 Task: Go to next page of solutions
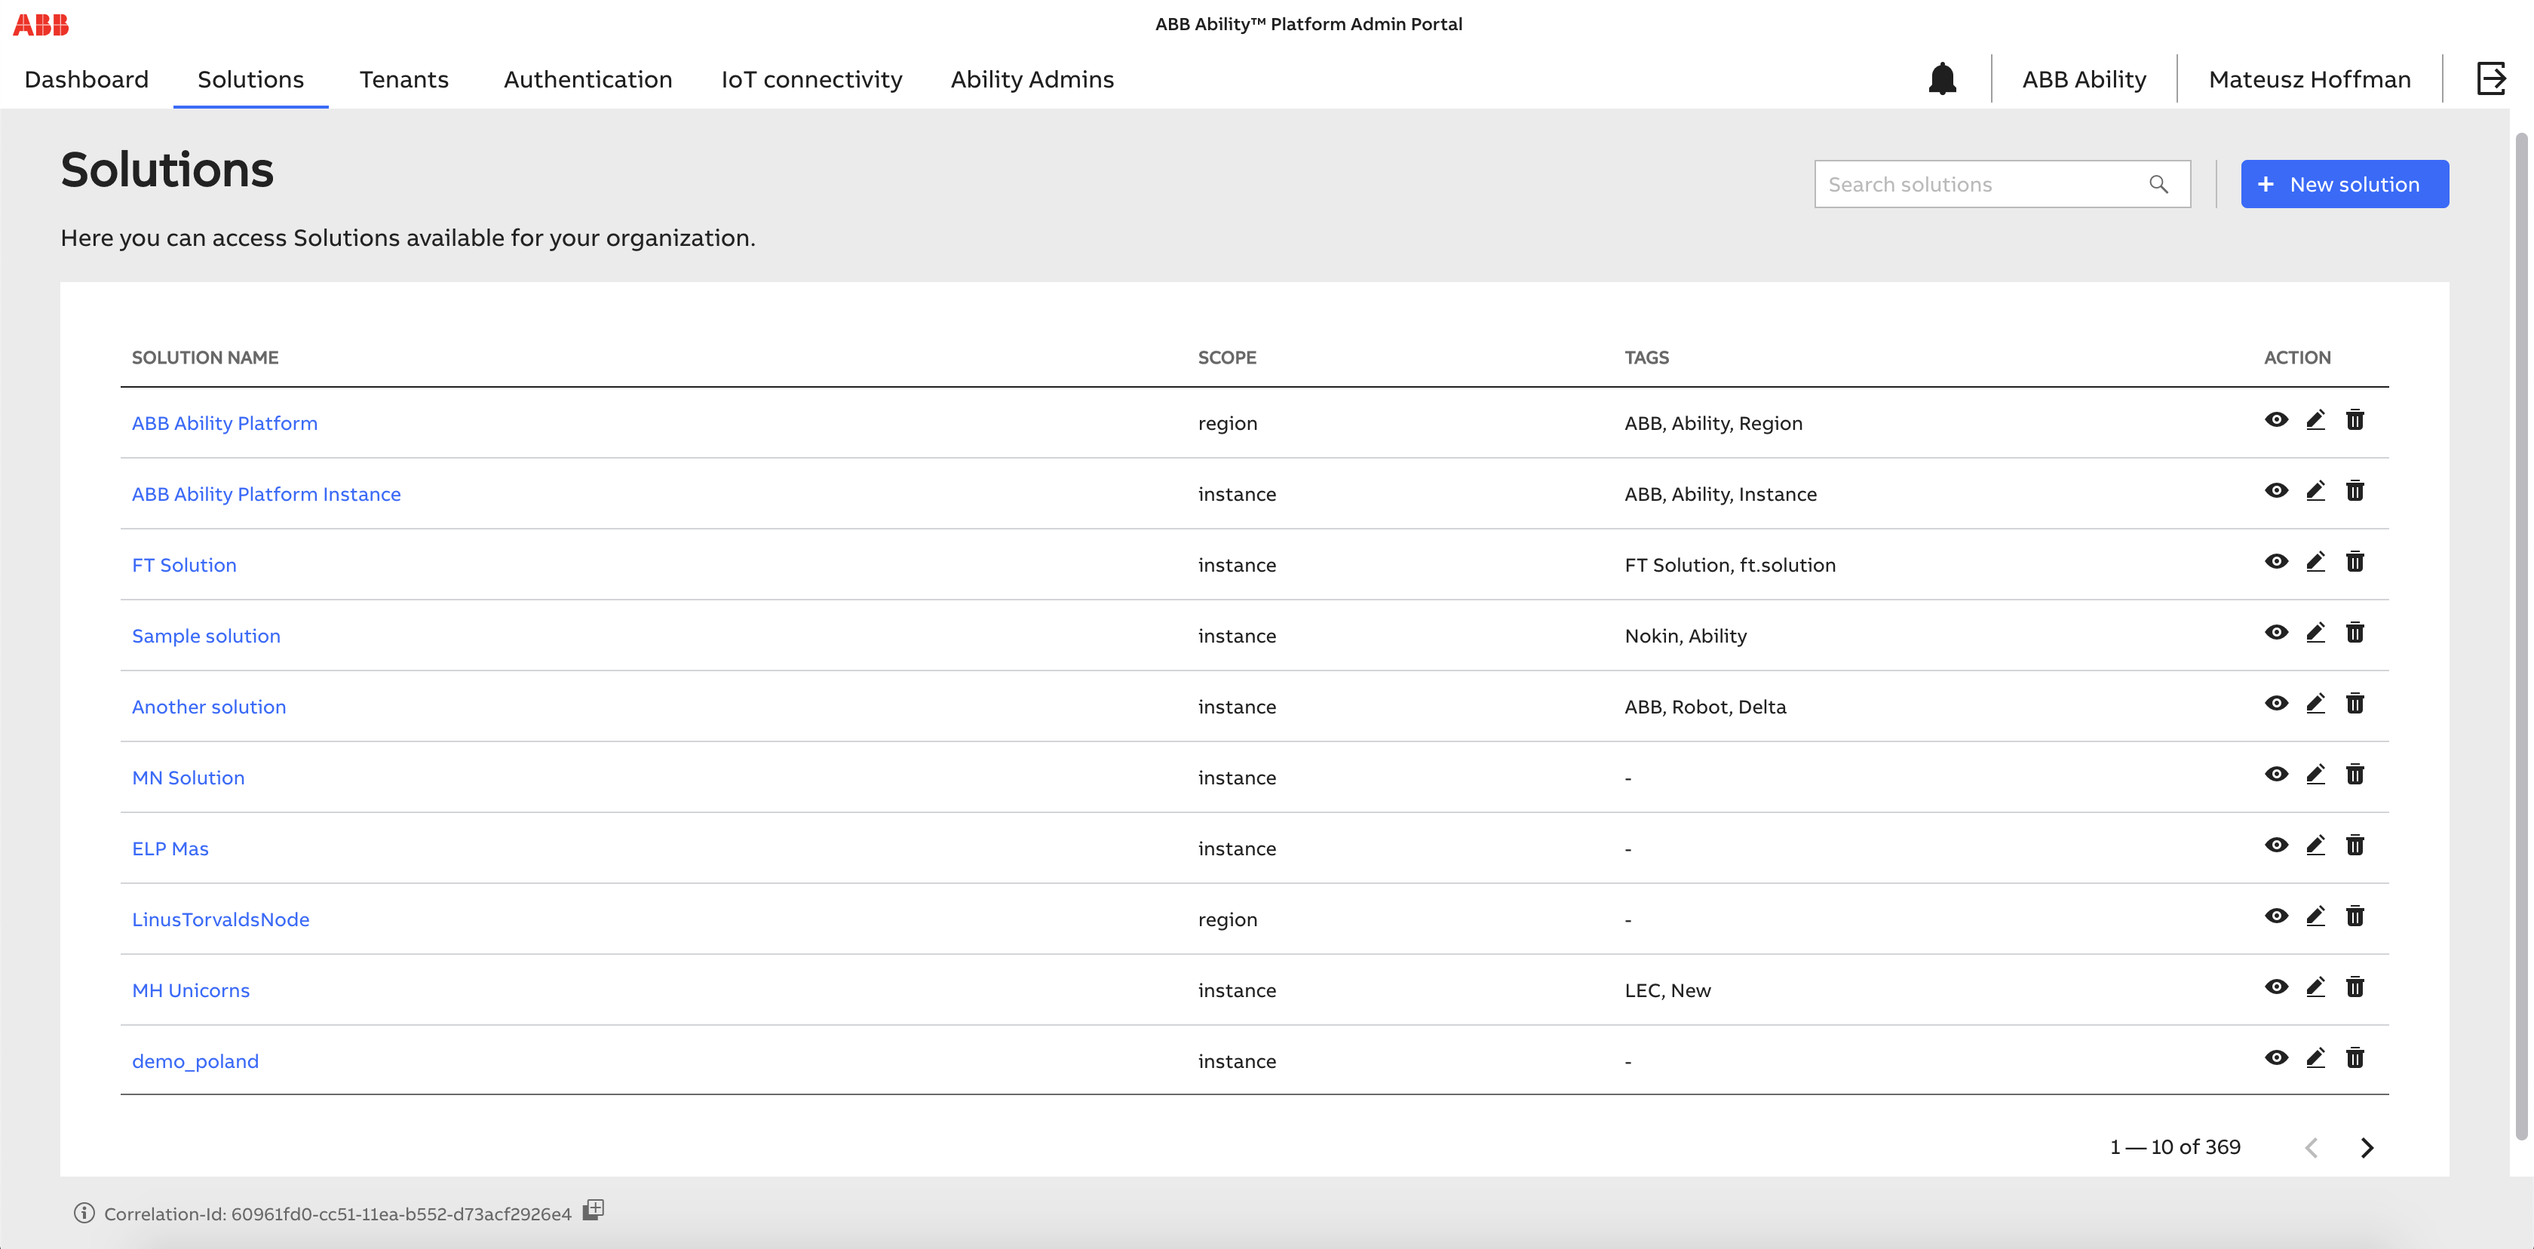(2367, 1148)
